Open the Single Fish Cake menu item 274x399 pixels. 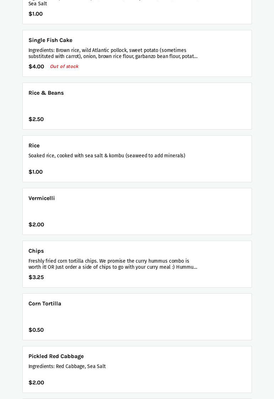[x=50, y=40]
